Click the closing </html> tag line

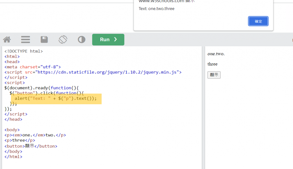tap(13, 157)
